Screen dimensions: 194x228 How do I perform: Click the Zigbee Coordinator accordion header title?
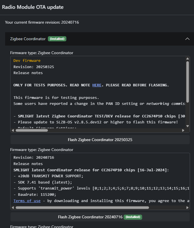click(28, 39)
